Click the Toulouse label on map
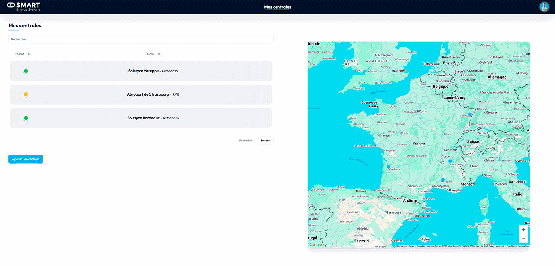 point(416,186)
